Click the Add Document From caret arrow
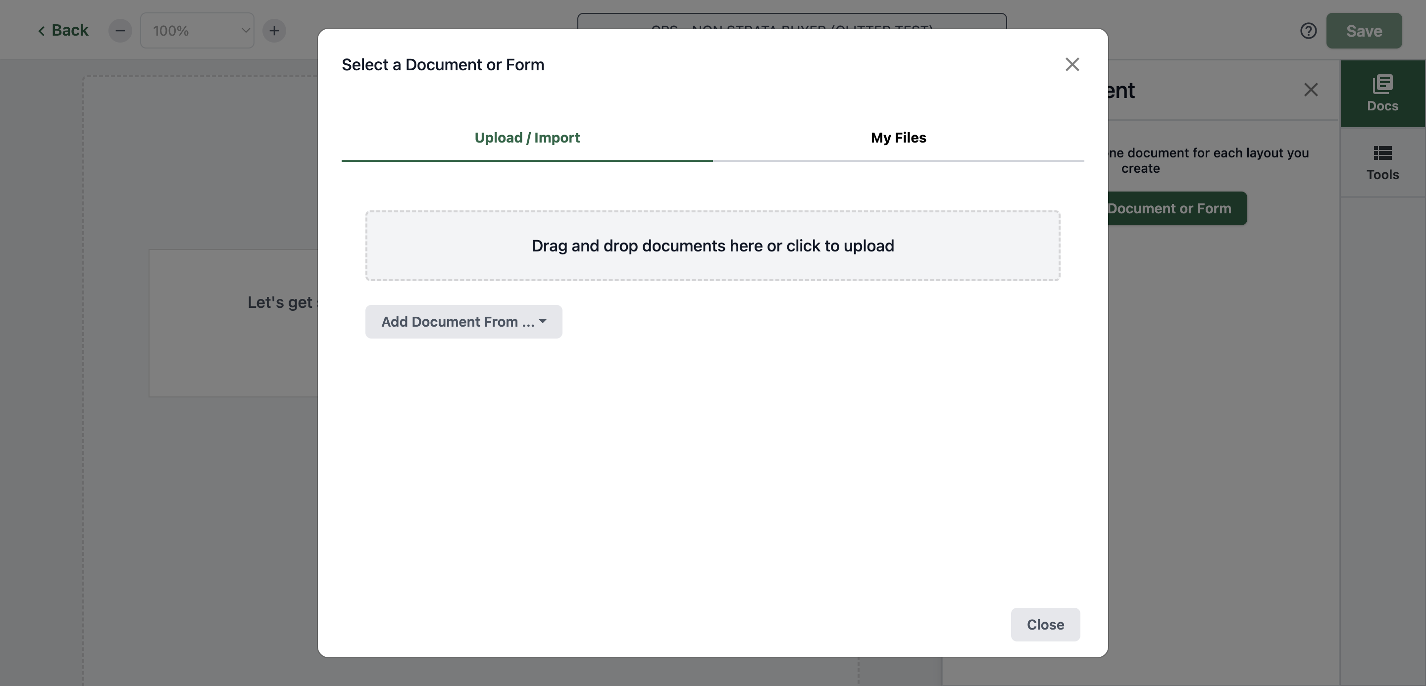The image size is (1426, 686). (x=543, y=321)
